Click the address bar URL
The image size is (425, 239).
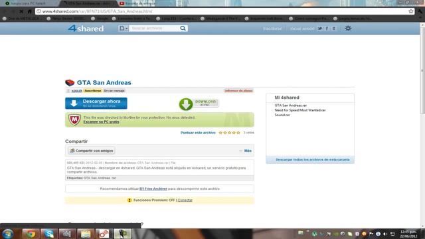(x=97, y=11)
